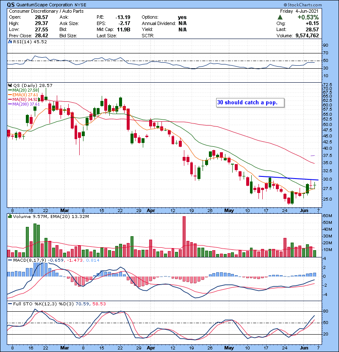Click the NYSE exchange label
Image resolution: width=339 pixels, height=352 pixels.
click(x=81, y=5)
